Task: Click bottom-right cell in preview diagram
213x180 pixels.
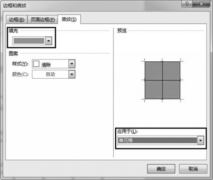Action: point(171,90)
